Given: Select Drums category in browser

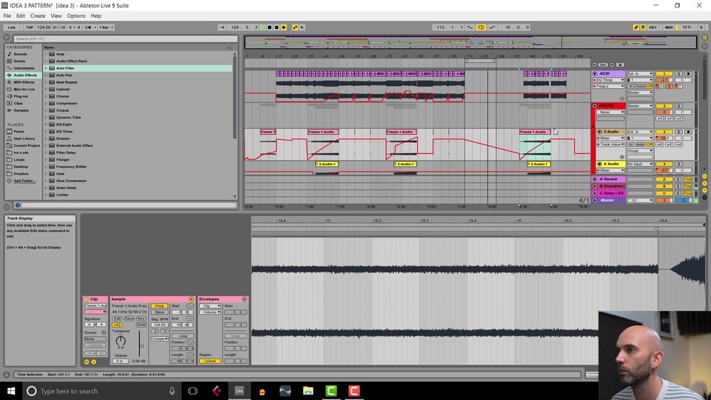Looking at the screenshot, I should click(19, 61).
